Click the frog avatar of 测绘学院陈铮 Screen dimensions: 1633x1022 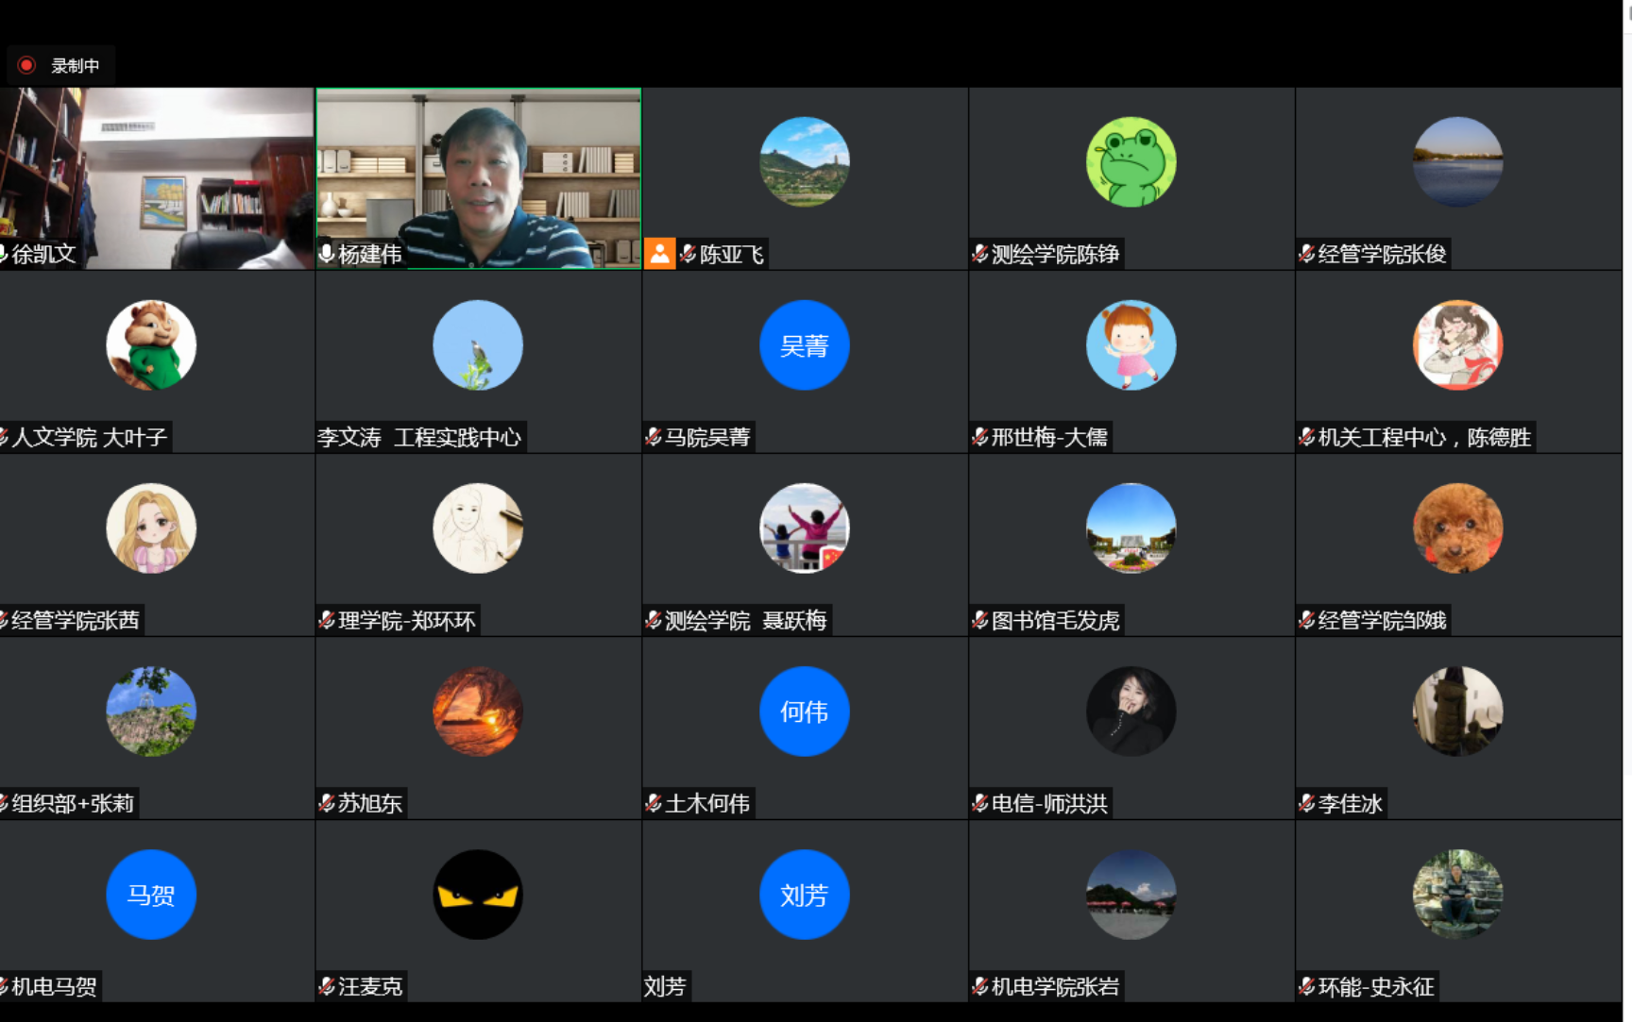[1131, 161]
